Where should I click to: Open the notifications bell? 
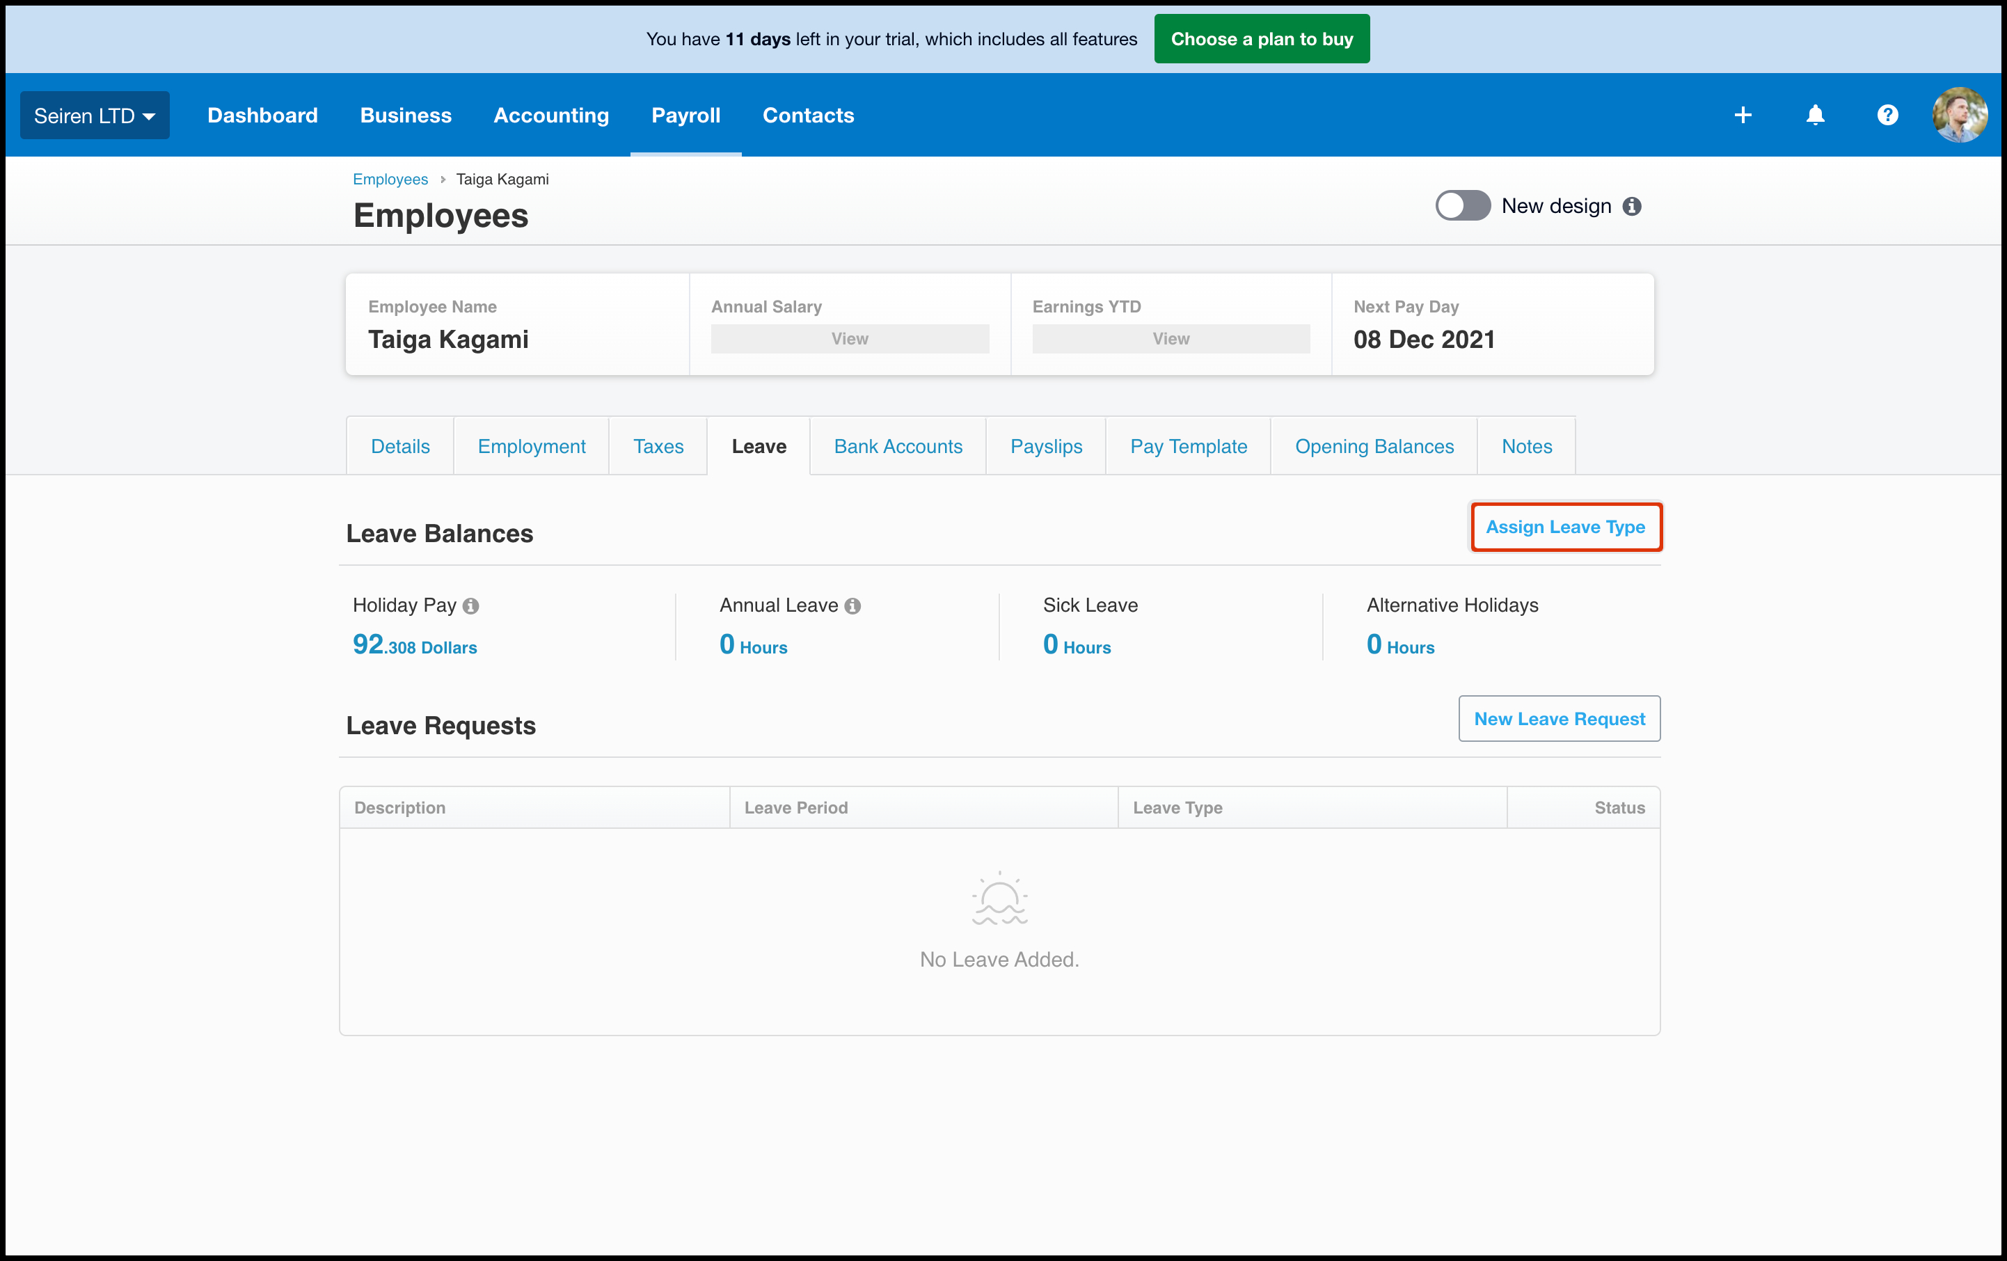1814,115
